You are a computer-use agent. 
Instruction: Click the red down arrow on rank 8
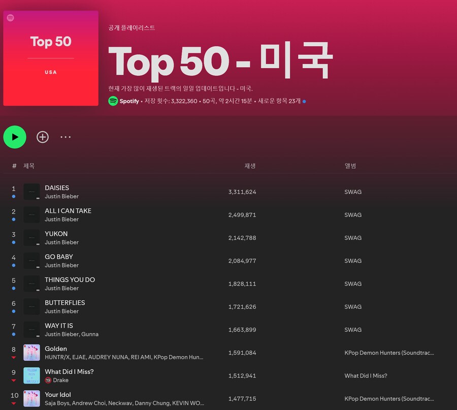pos(13,358)
